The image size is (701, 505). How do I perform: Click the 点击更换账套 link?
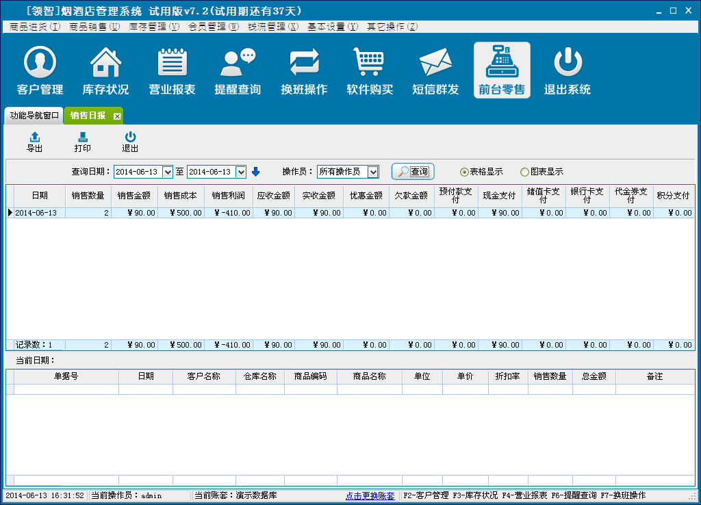[370, 495]
